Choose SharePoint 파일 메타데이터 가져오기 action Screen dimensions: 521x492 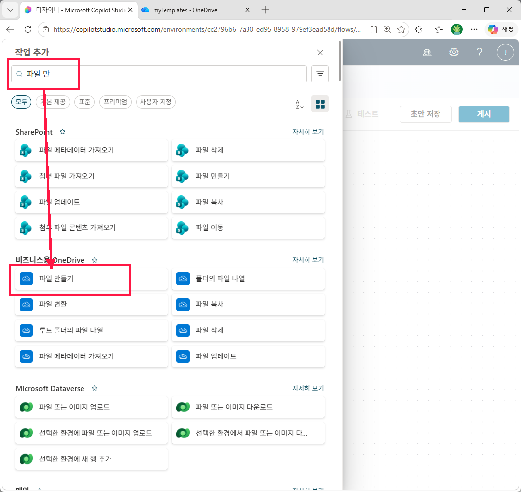click(x=91, y=150)
